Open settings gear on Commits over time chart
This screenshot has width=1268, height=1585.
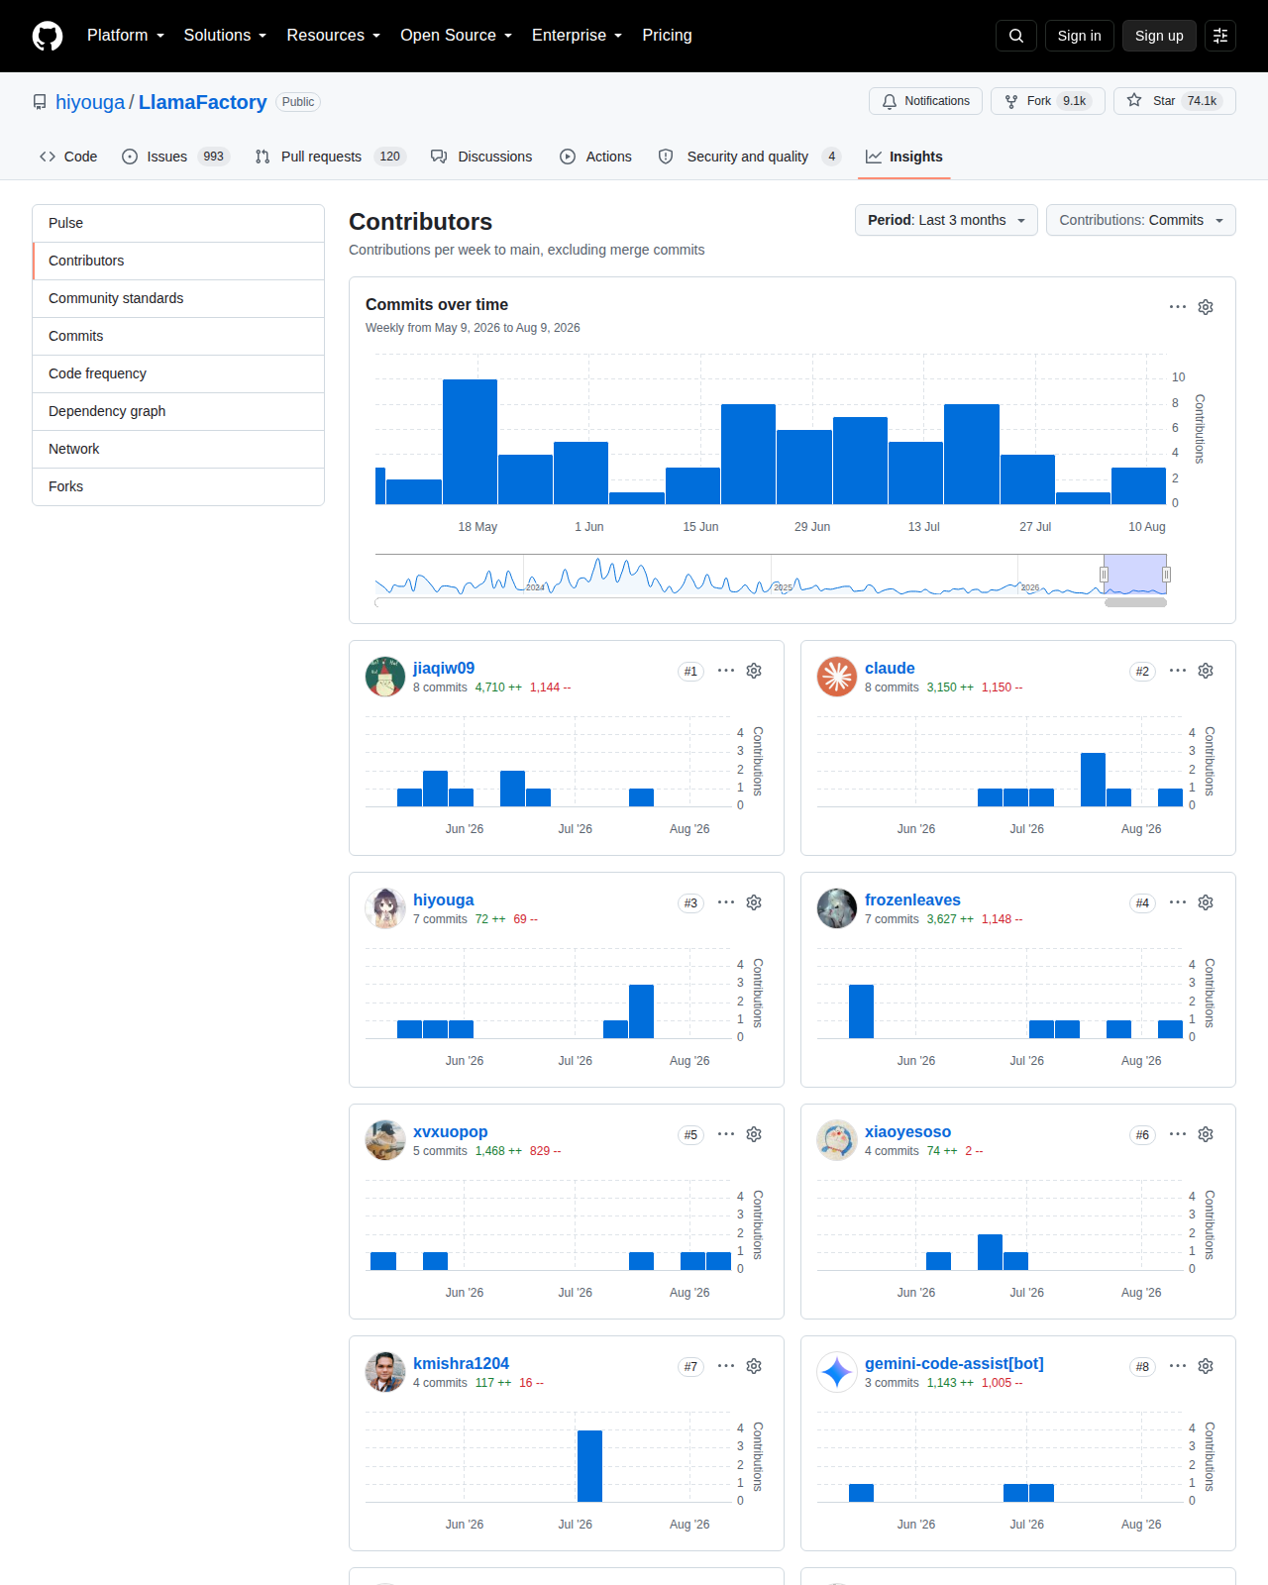(x=1206, y=307)
